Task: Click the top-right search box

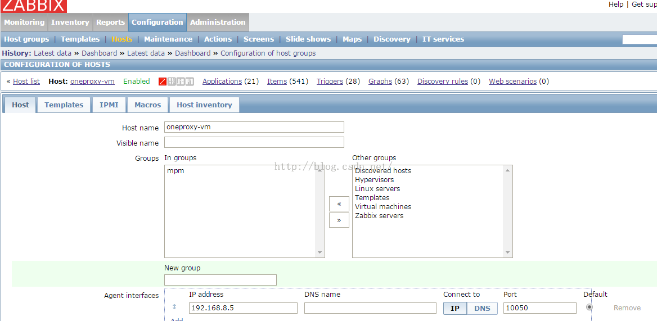Action: 640,39
